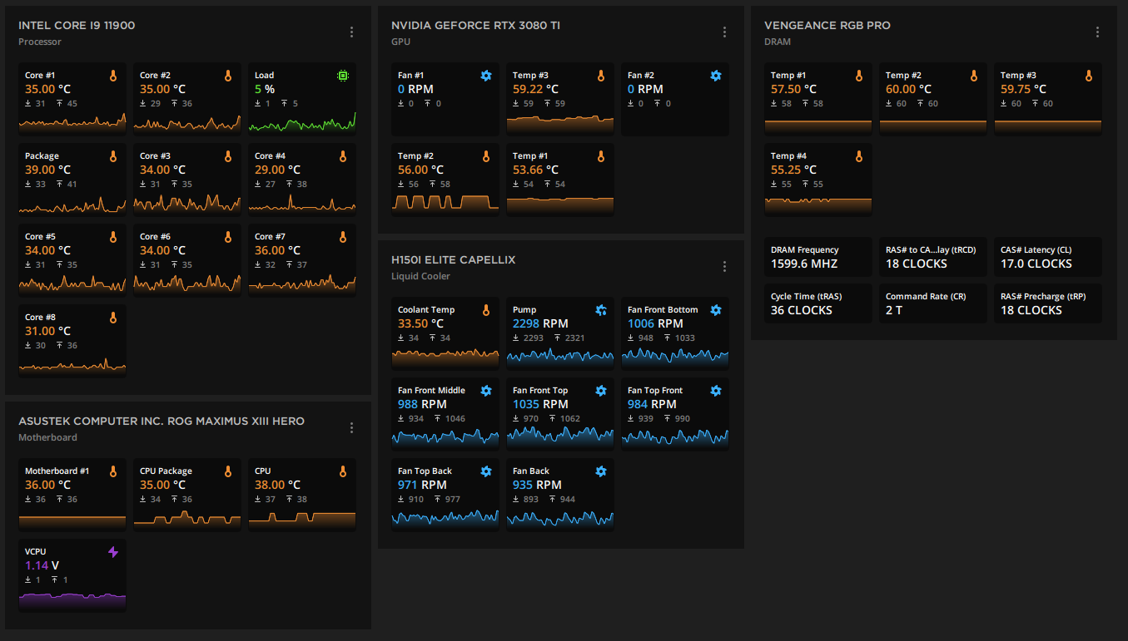Image resolution: width=1128 pixels, height=641 pixels.
Task: Open Pump settings gear icon
Action: tap(601, 310)
